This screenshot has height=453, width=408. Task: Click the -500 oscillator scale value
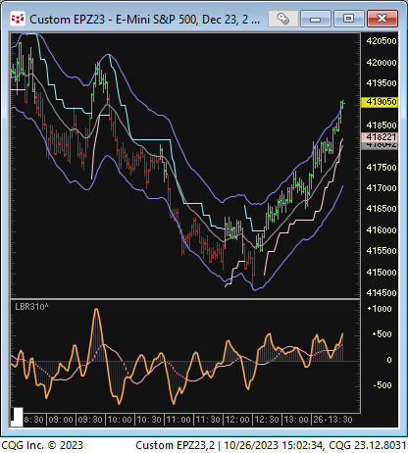(x=382, y=385)
